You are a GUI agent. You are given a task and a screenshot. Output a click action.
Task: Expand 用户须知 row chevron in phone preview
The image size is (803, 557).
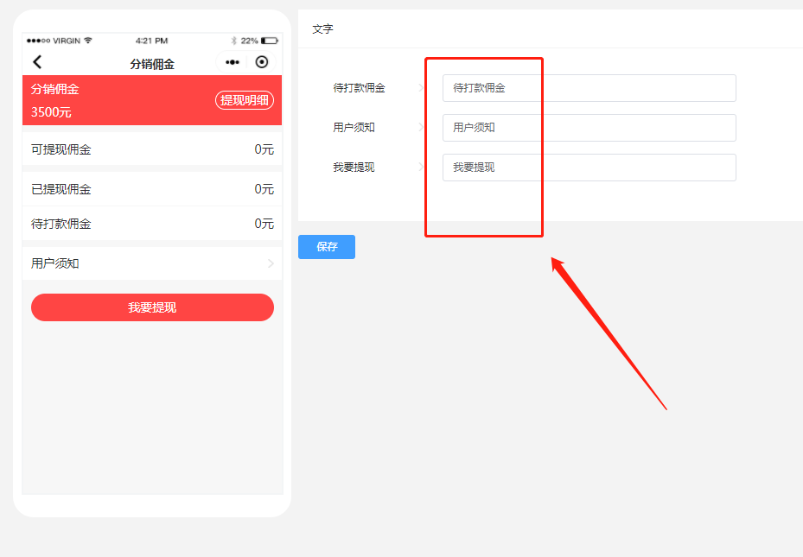pyautogui.click(x=271, y=263)
